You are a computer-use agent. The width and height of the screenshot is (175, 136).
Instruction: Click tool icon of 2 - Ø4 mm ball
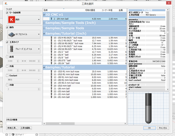click(x=51, y=19)
